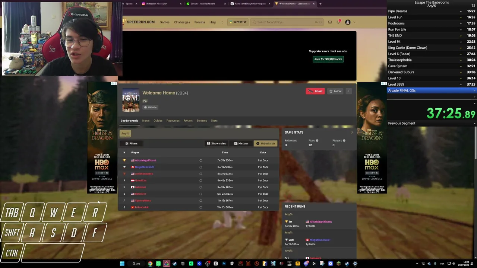Open the Help menu
The height and width of the screenshot is (268, 477).
point(213,22)
